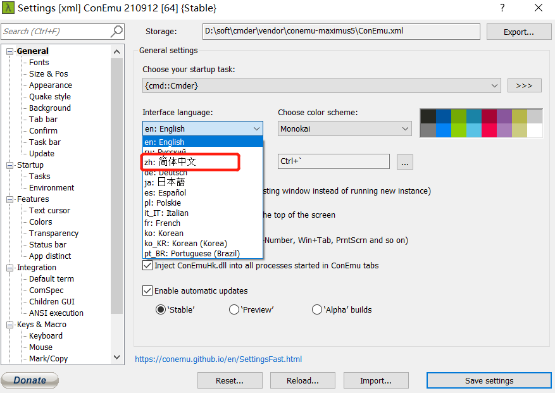Select the 'Preview' radio button
Viewport: 555px width, 393px height.
pos(234,310)
